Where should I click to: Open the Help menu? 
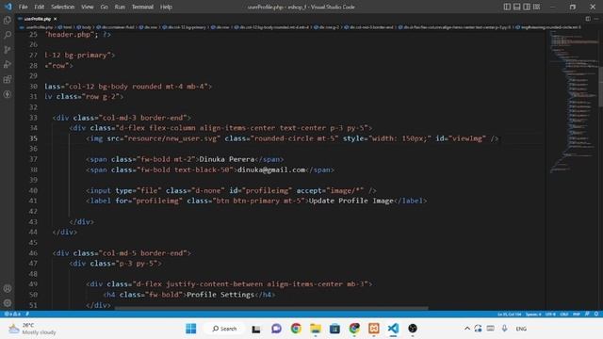[166, 7]
